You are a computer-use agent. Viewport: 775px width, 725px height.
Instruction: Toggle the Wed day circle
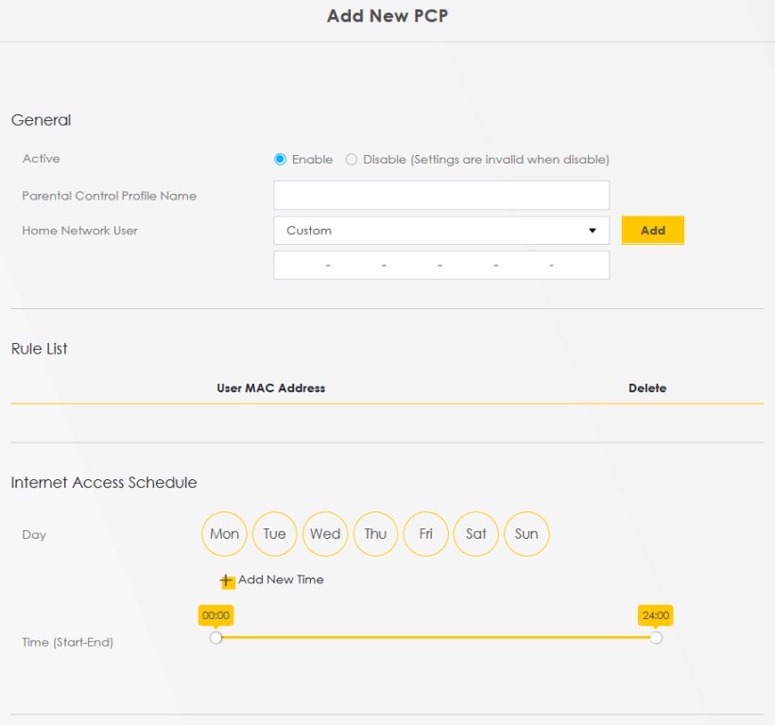pos(325,534)
